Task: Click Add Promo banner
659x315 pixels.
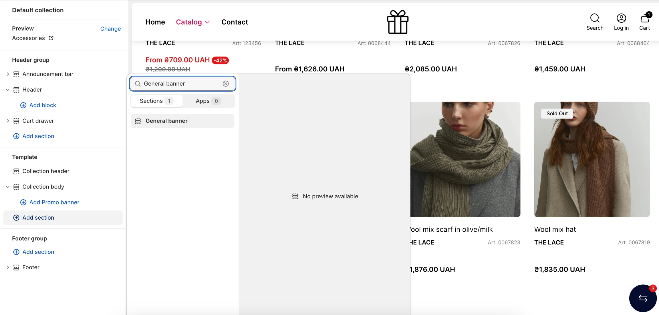Action: (54, 202)
